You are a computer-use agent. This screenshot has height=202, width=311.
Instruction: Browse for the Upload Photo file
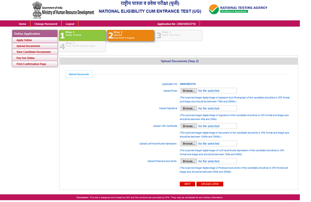point(189,91)
